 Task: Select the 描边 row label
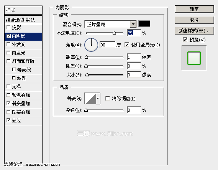(x=16, y=120)
